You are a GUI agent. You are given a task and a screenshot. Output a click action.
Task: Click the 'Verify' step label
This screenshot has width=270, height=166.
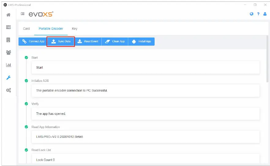click(35, 104)
